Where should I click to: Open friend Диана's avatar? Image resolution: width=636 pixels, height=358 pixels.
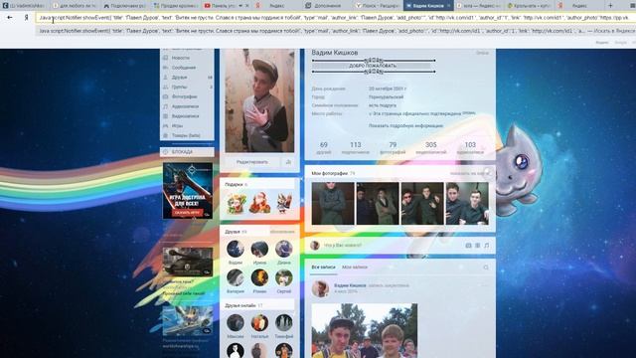[284, 249]
